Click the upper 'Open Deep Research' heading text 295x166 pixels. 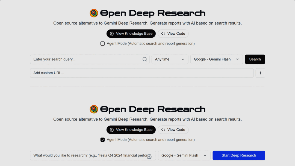[x=153, y=13]
